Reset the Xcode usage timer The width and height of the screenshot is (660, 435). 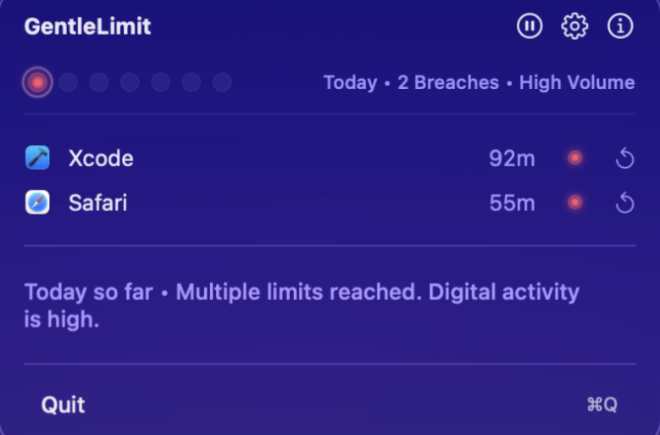coord(624,159)
